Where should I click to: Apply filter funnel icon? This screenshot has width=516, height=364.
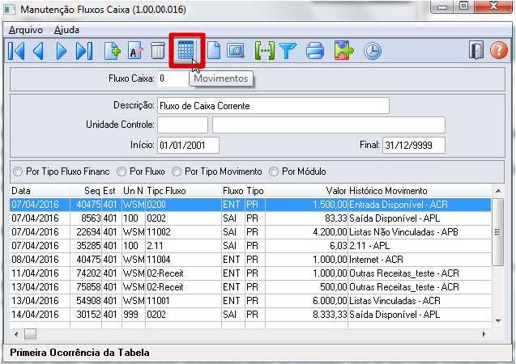point(288,51)
